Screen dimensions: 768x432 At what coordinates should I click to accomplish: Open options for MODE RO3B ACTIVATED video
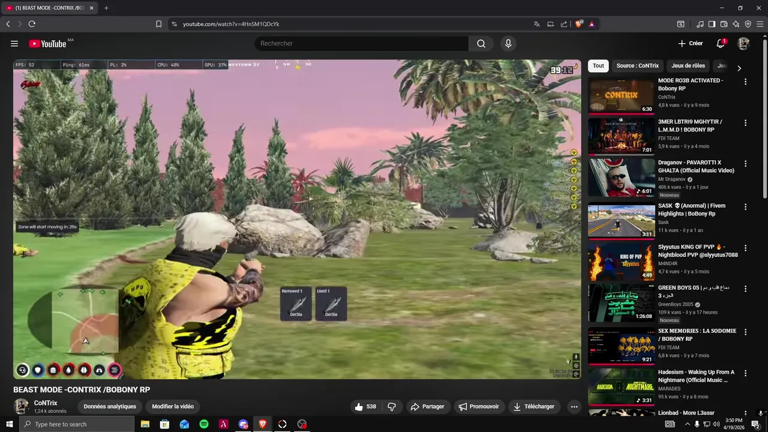coord(745,82)
